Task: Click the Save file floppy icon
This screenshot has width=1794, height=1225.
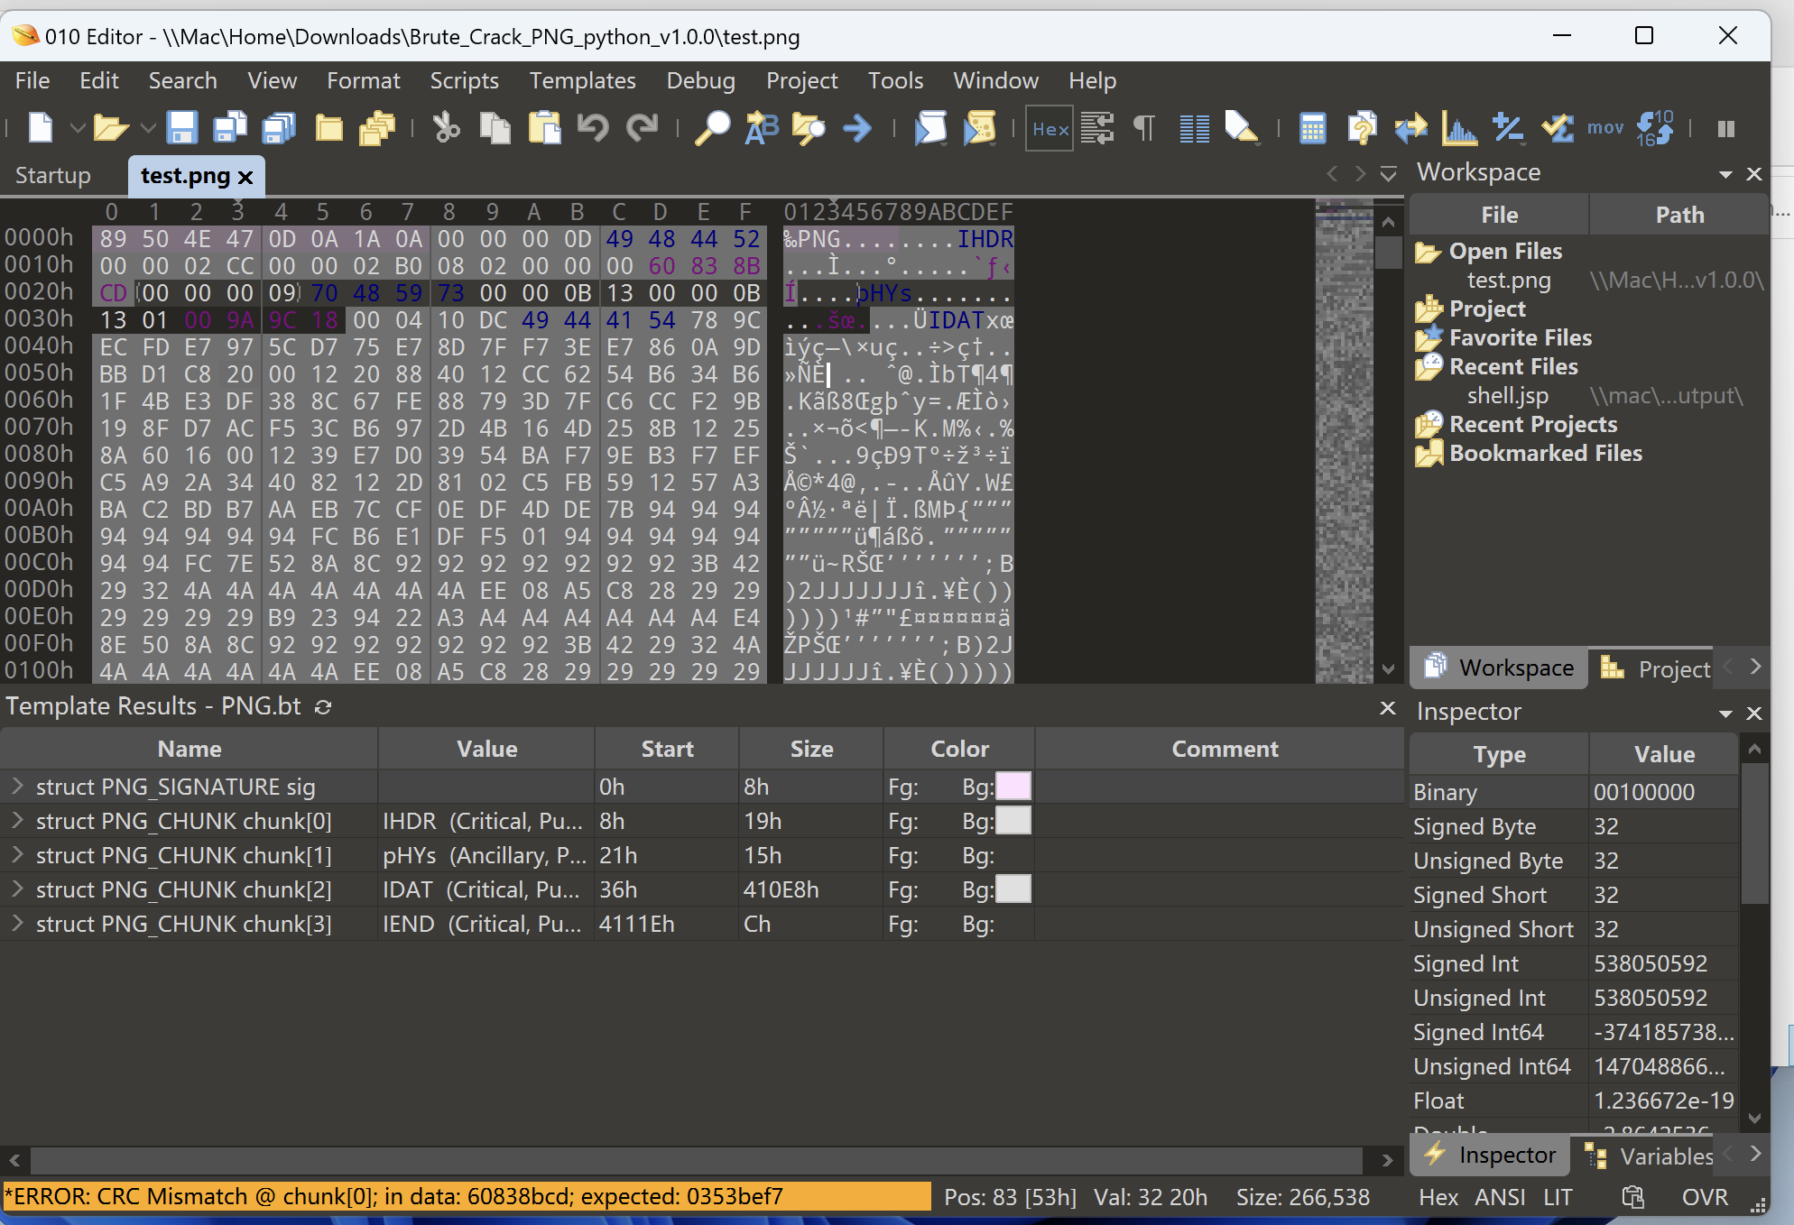Action: pos(181,128)
